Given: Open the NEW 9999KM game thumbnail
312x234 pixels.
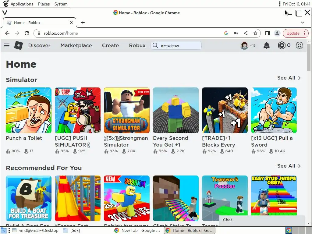Looking at the screenshot, I should pyautogui.click(x=127, y=198).
